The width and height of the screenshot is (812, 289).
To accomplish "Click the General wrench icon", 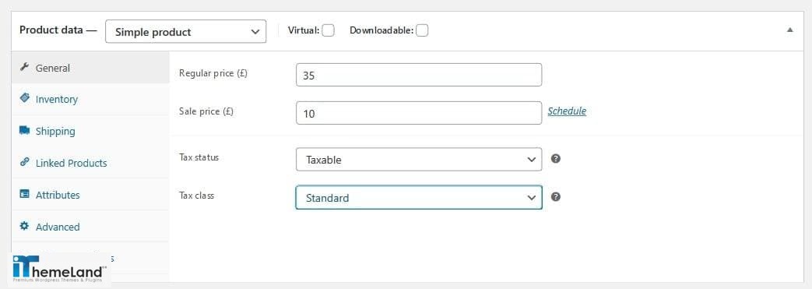I will pos(24,67).
